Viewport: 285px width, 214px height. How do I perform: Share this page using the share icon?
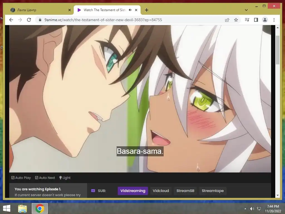227,20
